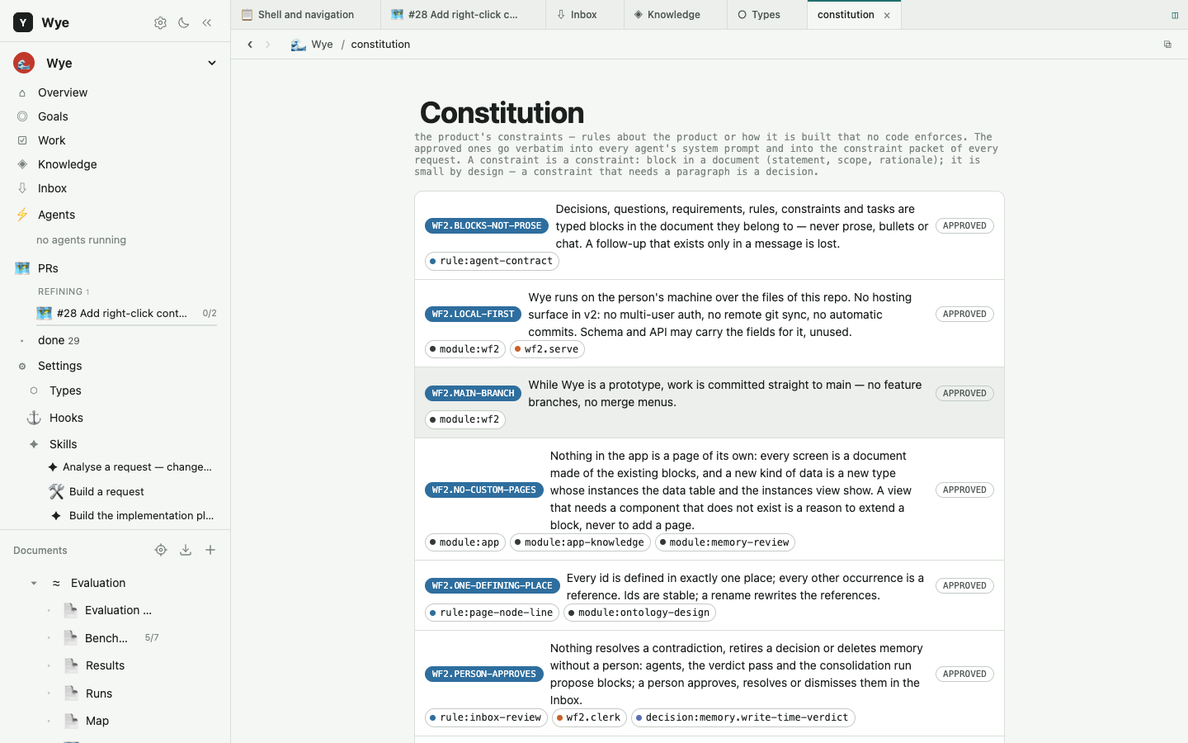Viewport: 1188px width, 743px height.
Task: Toggle dark mode with the moon icon
Action: [183, 23]
